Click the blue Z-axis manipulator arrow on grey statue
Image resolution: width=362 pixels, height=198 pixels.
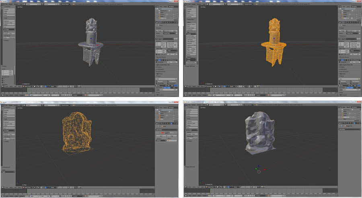(91, 38)
